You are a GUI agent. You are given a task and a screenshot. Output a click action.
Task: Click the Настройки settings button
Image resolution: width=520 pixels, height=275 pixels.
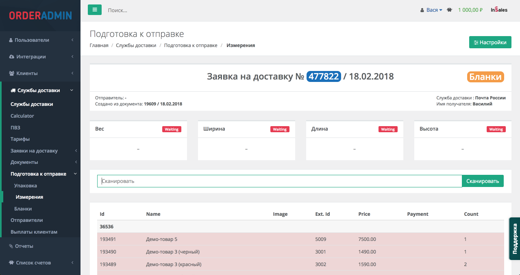point(490,42)
